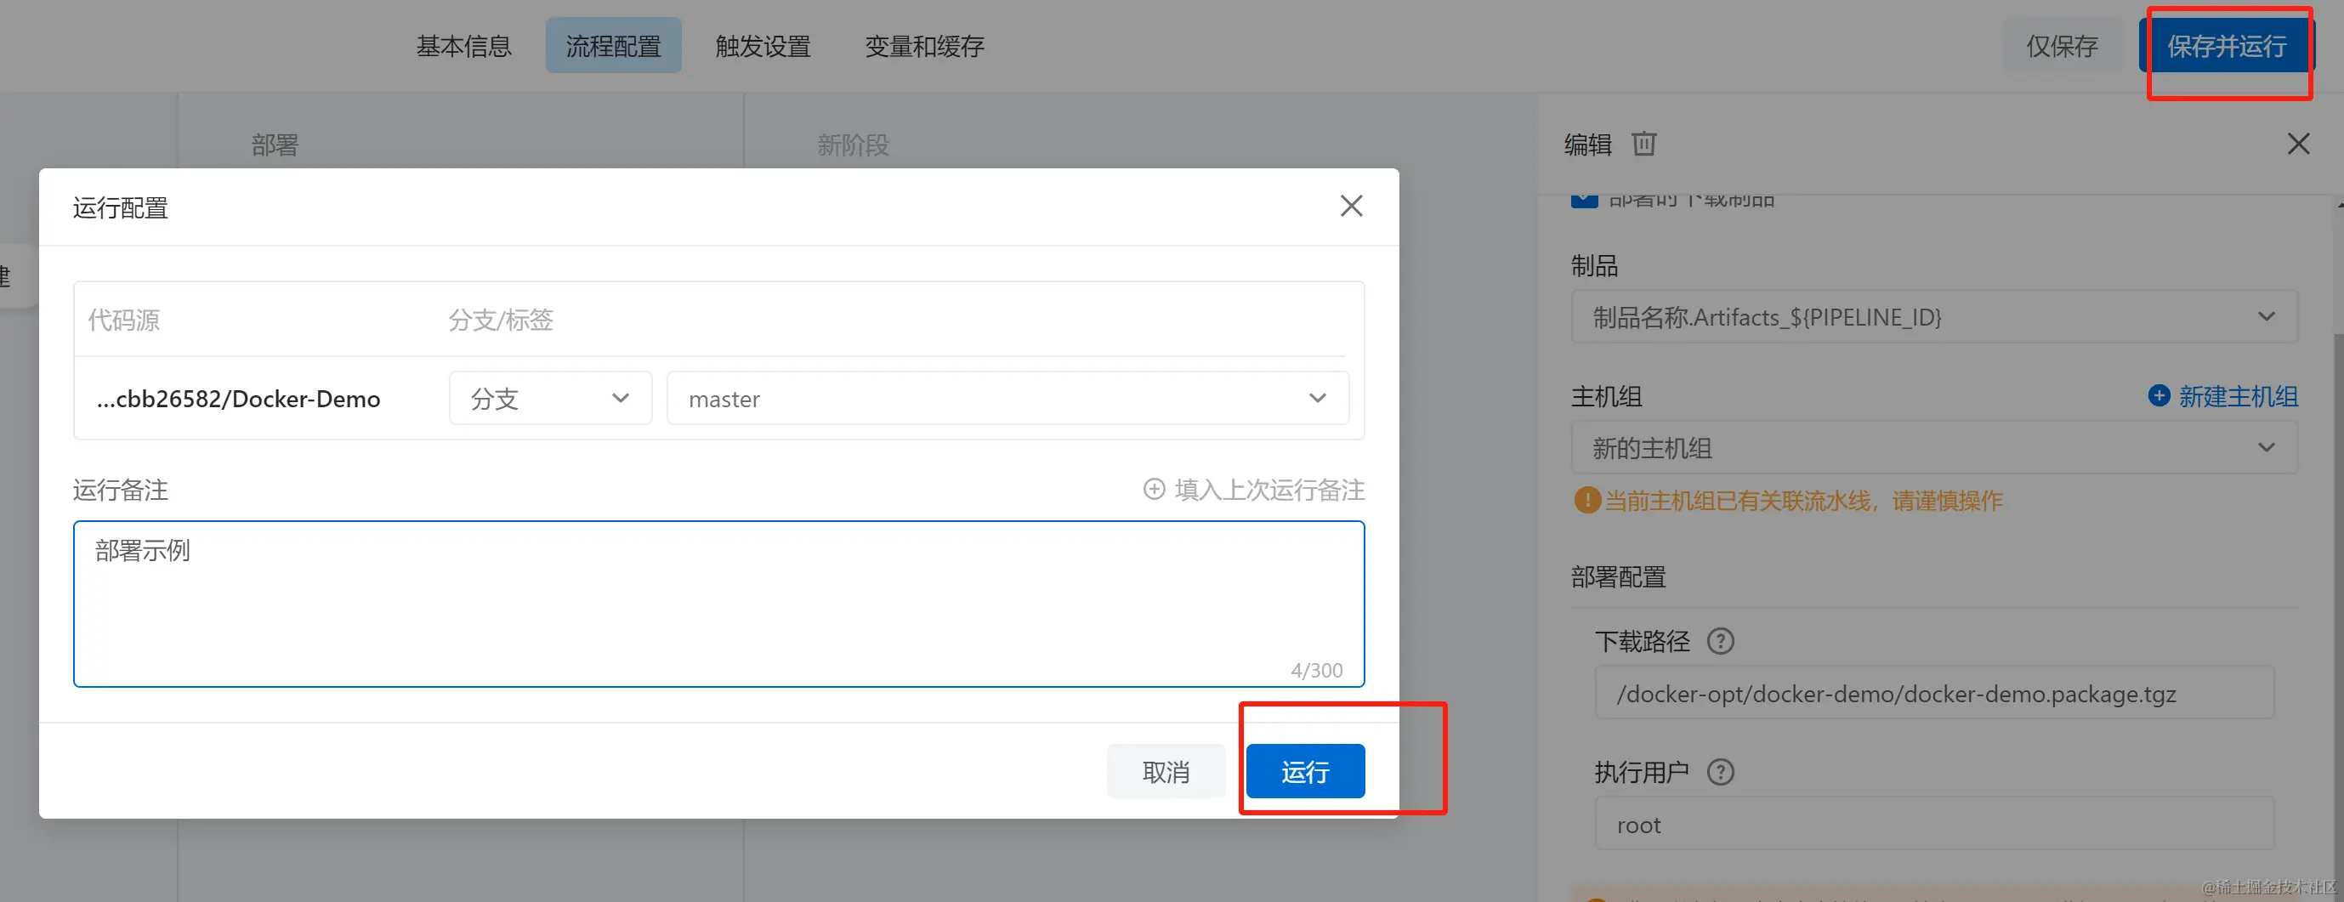This screenshot has width=2344, height=902.
Task: Switch to the 变量和缓存 tab
Action: click(923, 46)
